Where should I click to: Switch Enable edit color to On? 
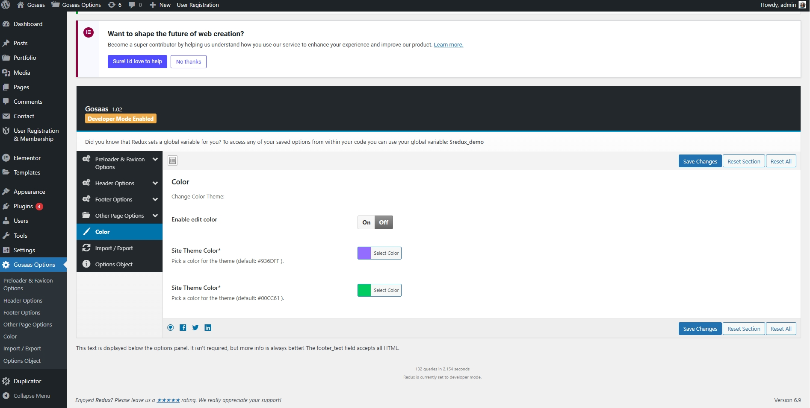(366, 222)
